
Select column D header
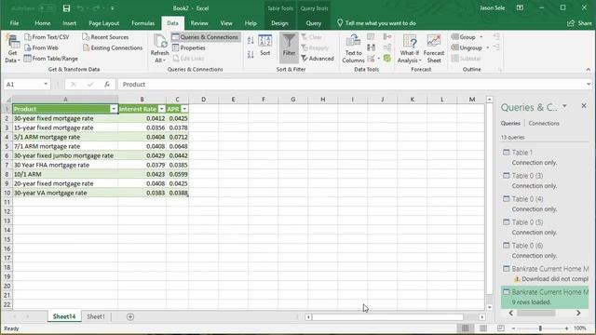pos(203,100)
